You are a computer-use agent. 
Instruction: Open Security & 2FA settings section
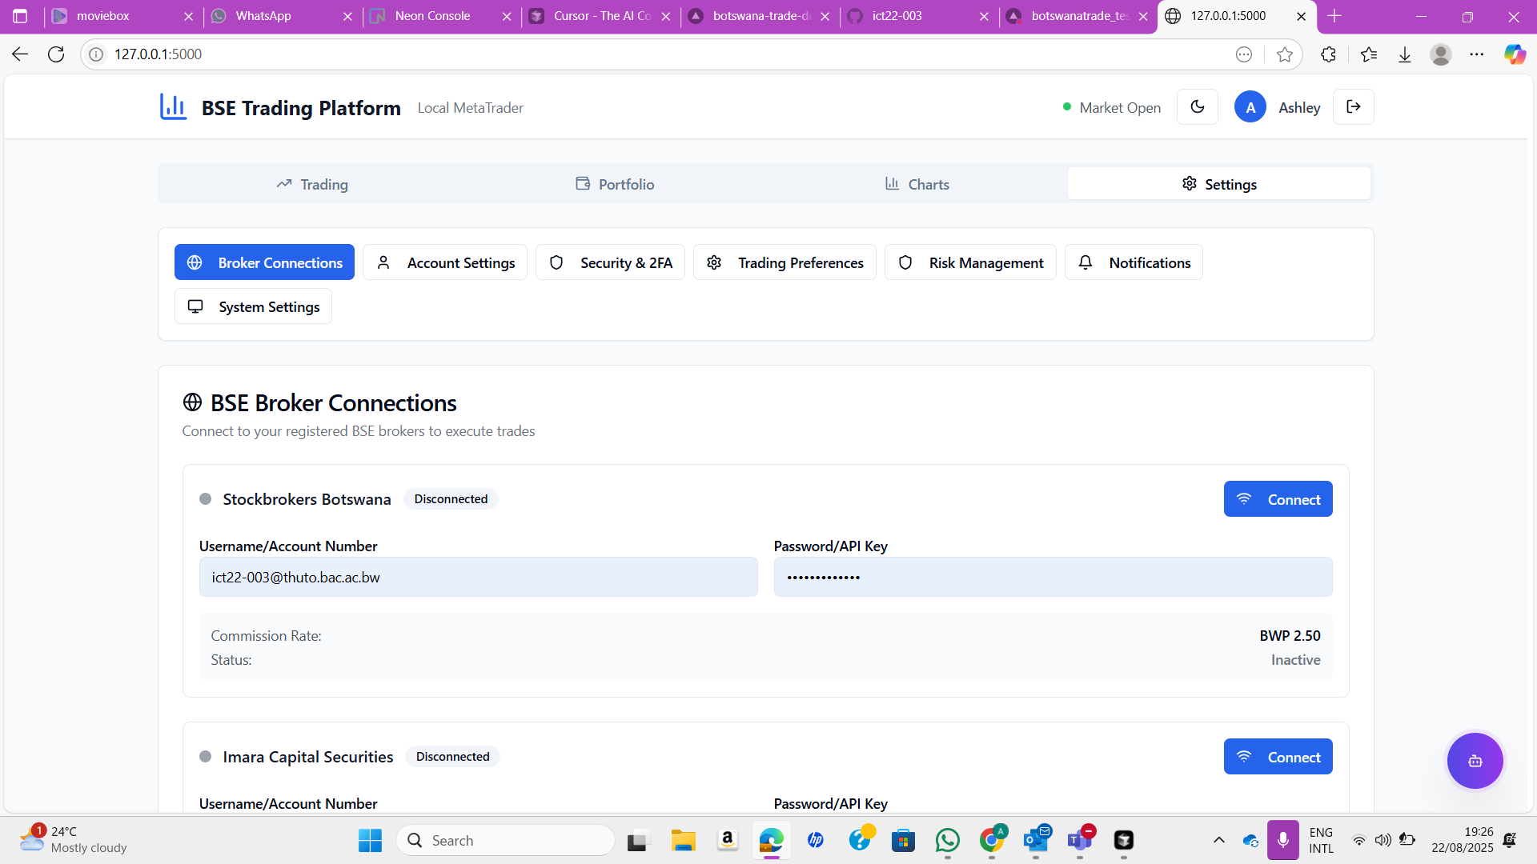point(610,262)
